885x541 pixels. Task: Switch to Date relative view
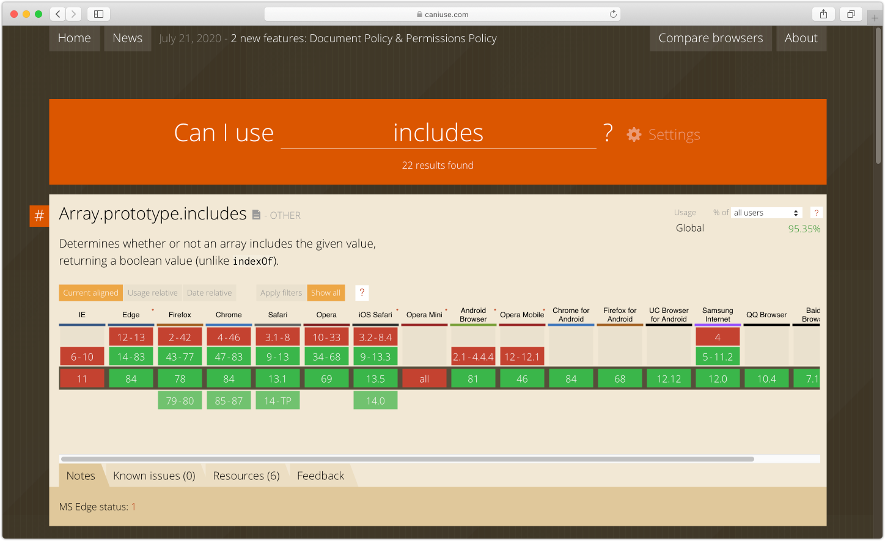click(x=209, y=293)
